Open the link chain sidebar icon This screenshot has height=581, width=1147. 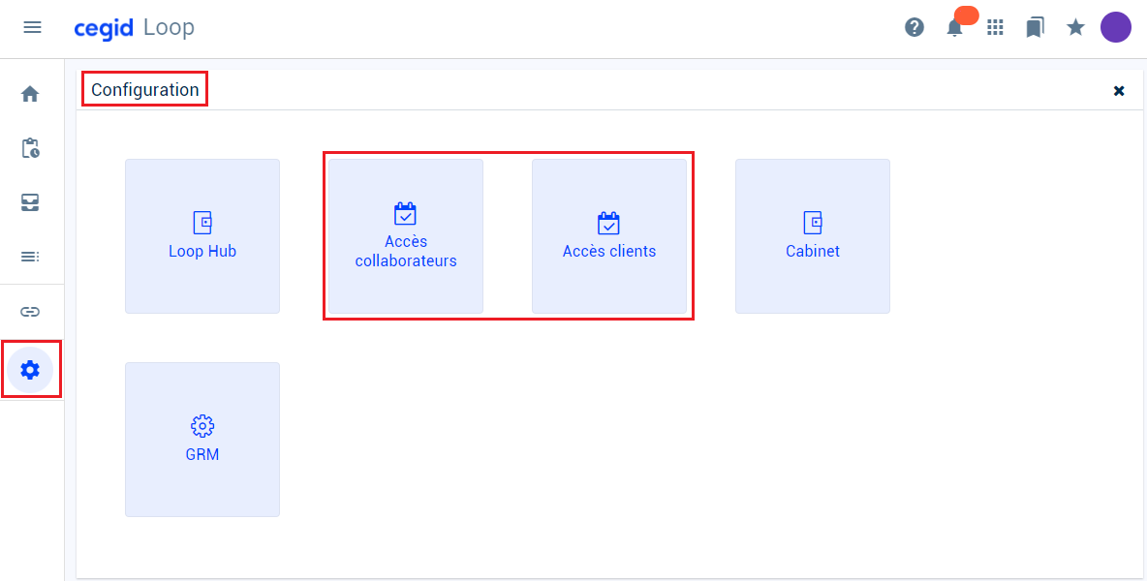[30, 312]
